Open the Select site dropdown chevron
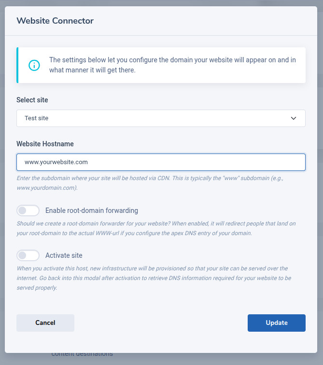Screen dimensions: 323x365 (x=294, y=118)
